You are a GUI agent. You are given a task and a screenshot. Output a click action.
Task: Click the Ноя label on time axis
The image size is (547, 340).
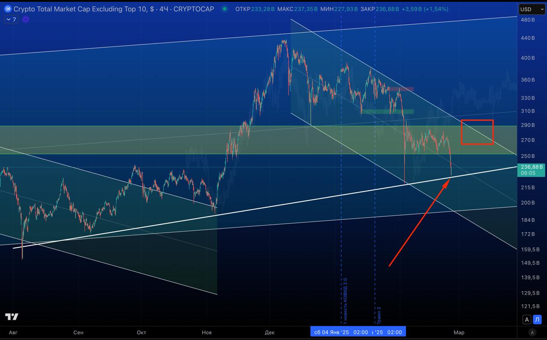207,332
